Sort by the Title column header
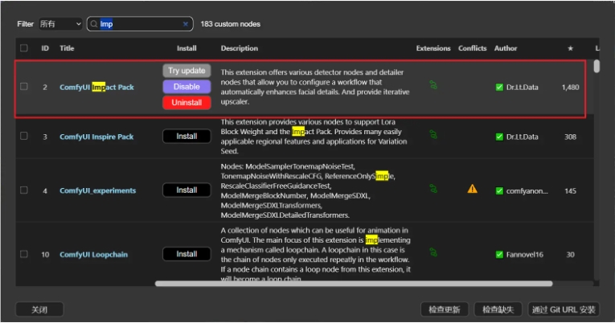 pos(67,48)
